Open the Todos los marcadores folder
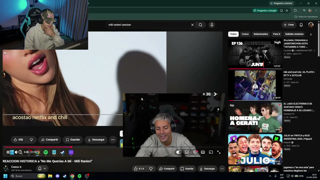The height and width of the screenshot is (180, 320). [x=306, y=17]
